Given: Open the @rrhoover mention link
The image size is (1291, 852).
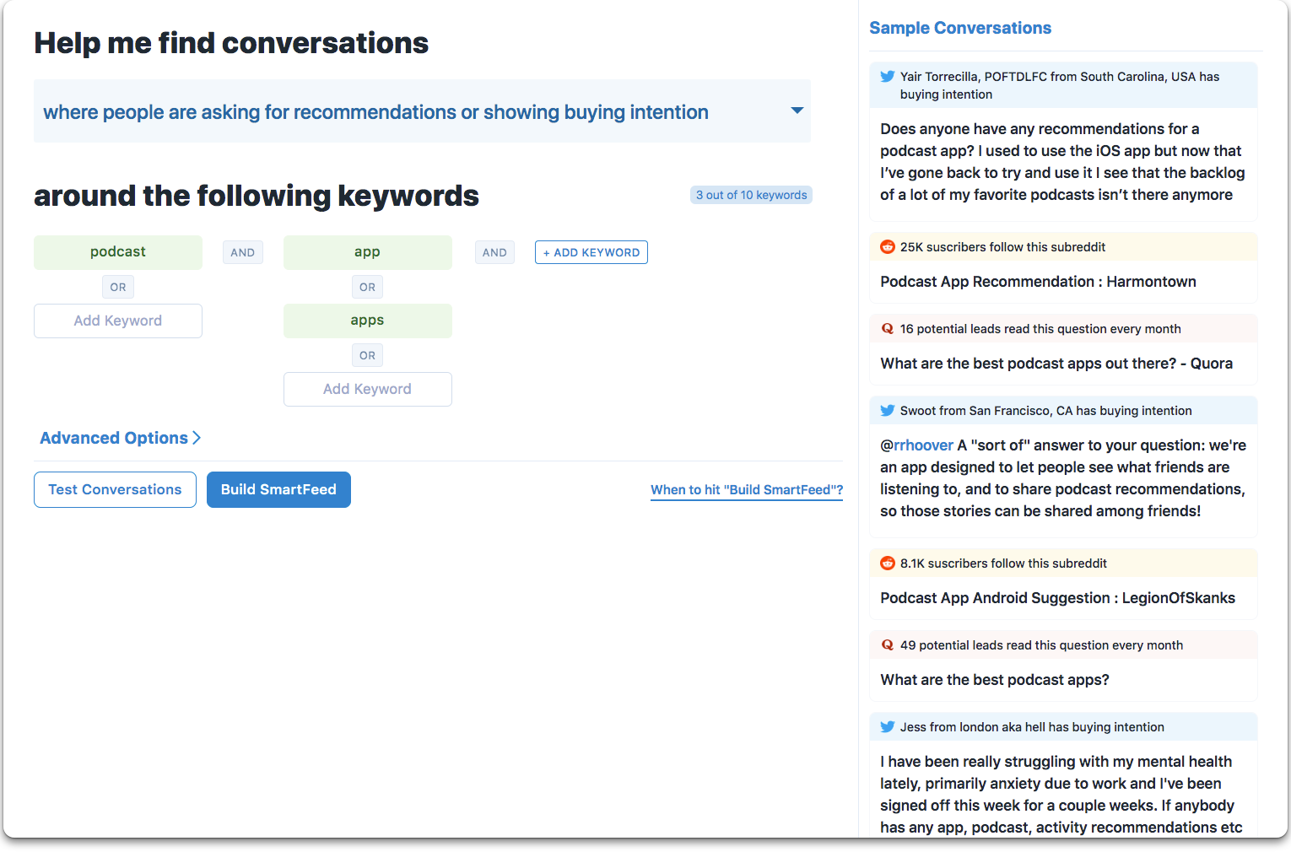Looking at the screenshot, I should coord(916,445).
